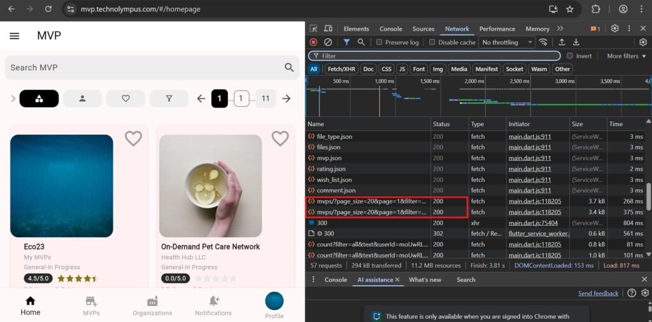Screen dimensions: 652x322
Task: Click the magnifier icon in Search MVP bar
Action: tap(289, 67)
